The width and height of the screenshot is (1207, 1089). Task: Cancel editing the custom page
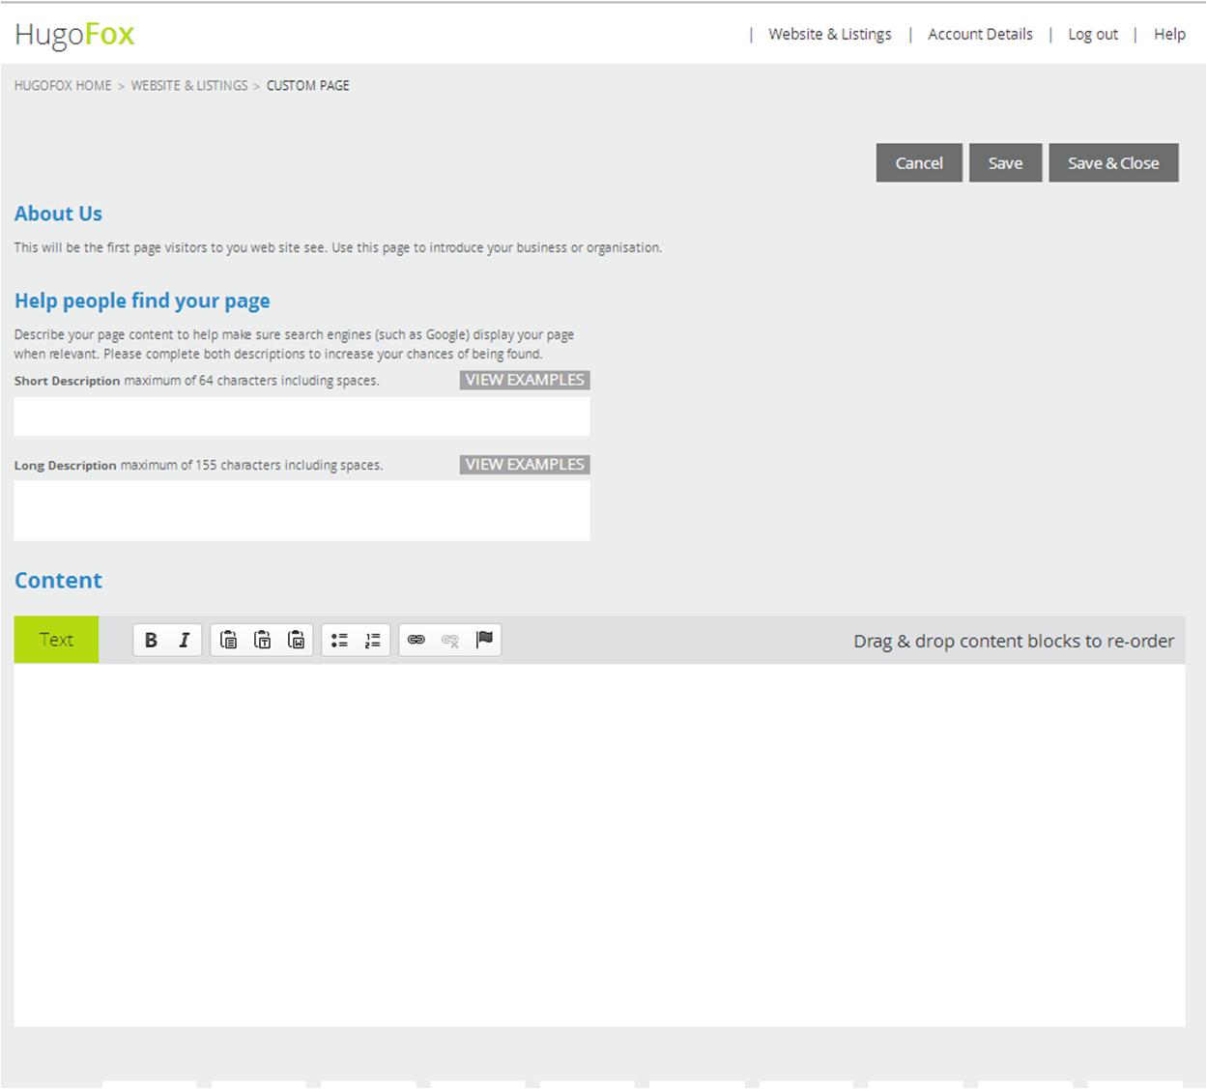918,162
